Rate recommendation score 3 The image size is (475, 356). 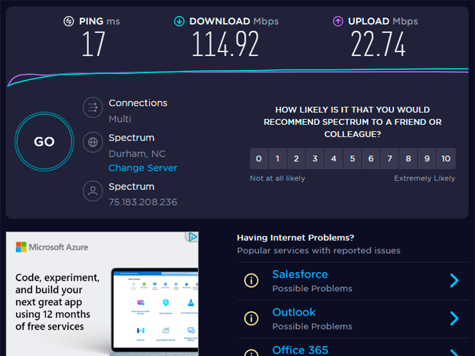(x=315, y=158)
